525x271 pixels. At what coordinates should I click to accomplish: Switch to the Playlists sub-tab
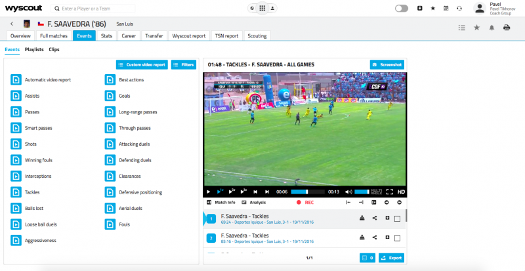[34, 50]
